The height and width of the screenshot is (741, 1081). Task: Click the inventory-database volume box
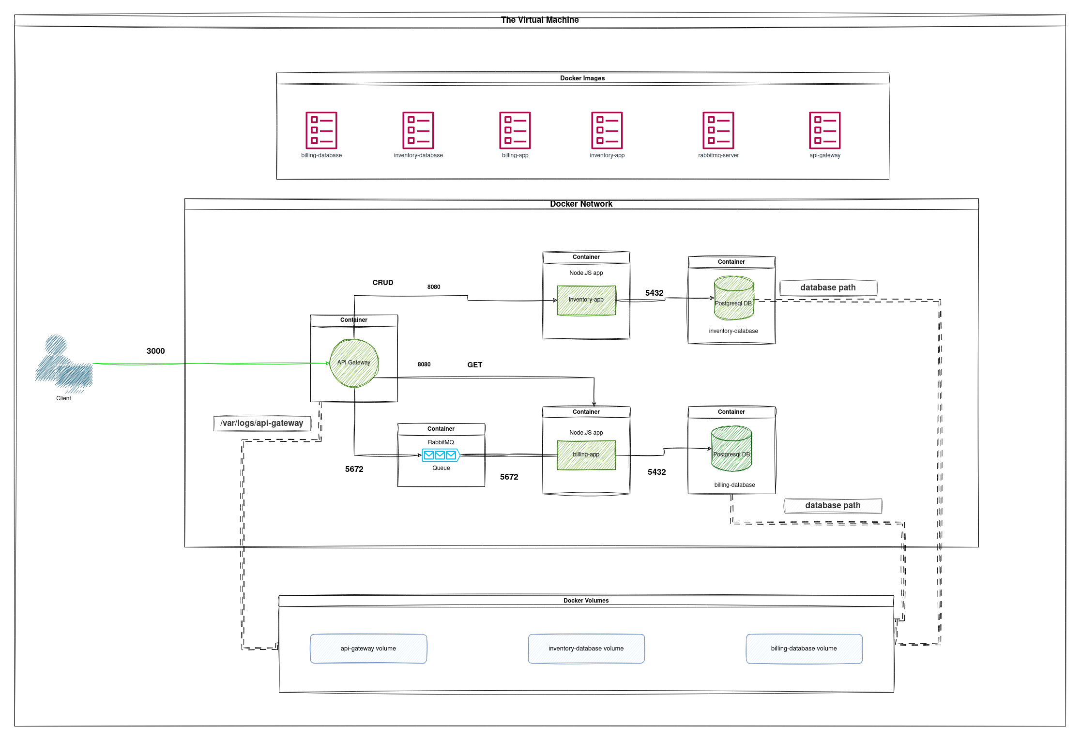tap(586, 649)
